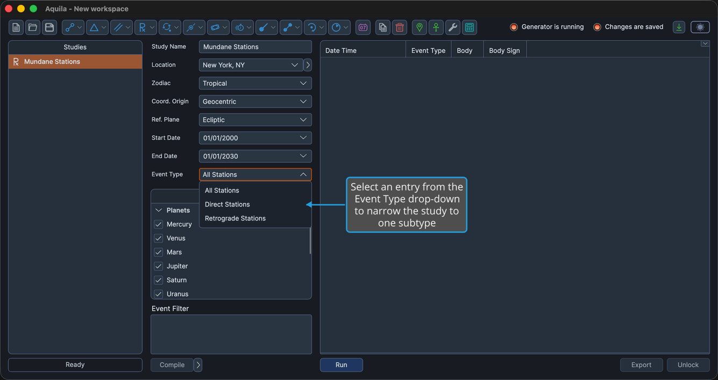Screen dimensions: 718x380
Task: Click the Run button
Action: pos(342,365)
